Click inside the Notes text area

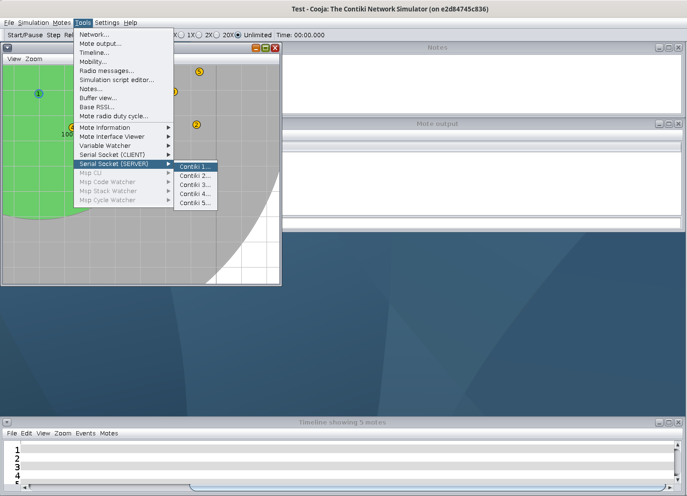pyautogui.click(x=482, y=84)
